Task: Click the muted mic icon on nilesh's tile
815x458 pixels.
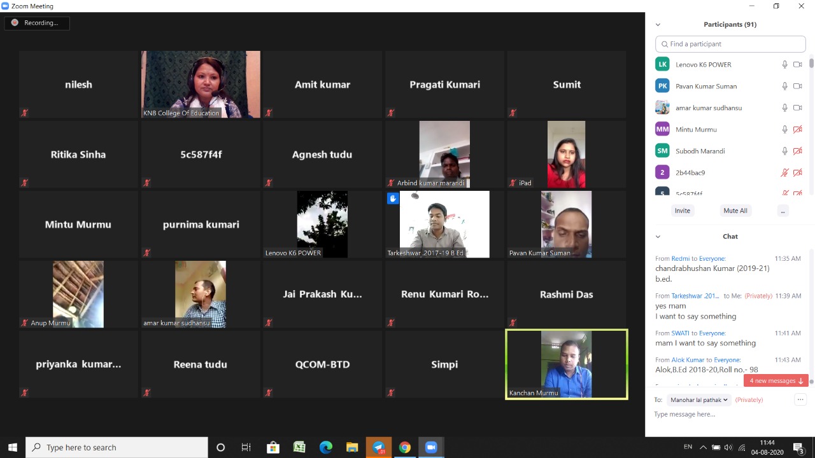Action: [x=25, y=113]
